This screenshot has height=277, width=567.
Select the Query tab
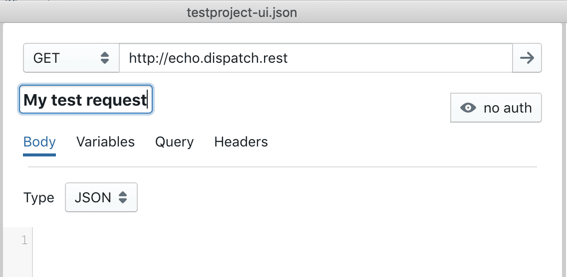(174, 142)
